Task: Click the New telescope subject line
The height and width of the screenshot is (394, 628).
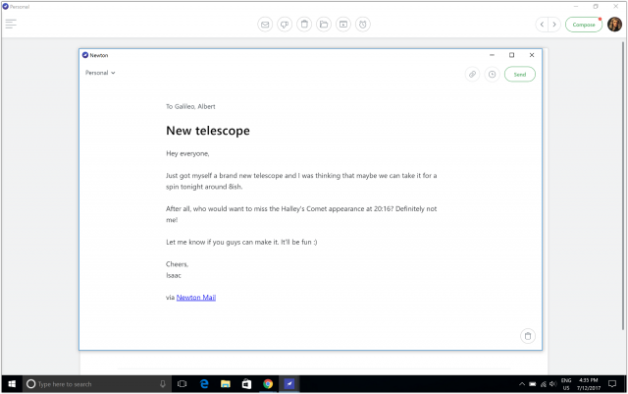Action: (x=208, y=131)
